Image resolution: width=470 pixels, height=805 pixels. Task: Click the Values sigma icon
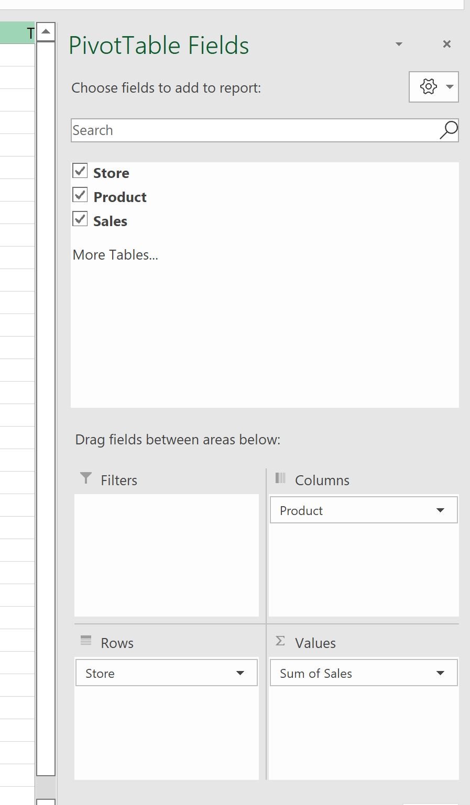point(280,641)
